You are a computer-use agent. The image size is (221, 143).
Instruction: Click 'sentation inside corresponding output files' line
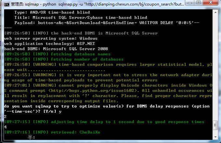(61, 101)
